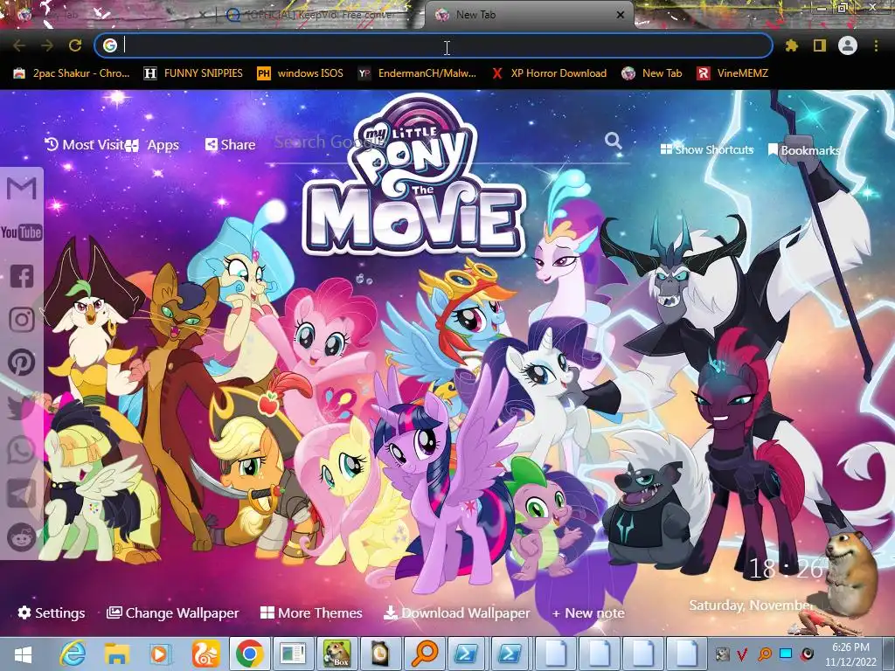Open FUNNY SNIPPIES bookmark
The width and height of the screenshot is (895, 671).
(x=193, y=73)
